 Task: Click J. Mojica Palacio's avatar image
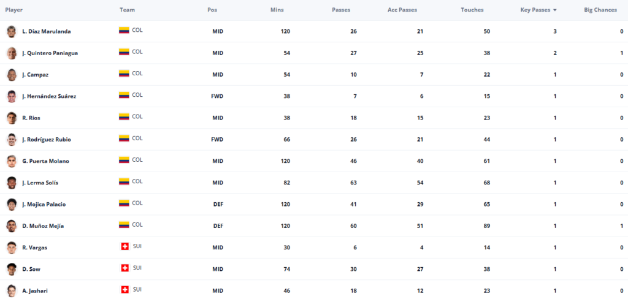pyautogui.click(x=12, y=205)
